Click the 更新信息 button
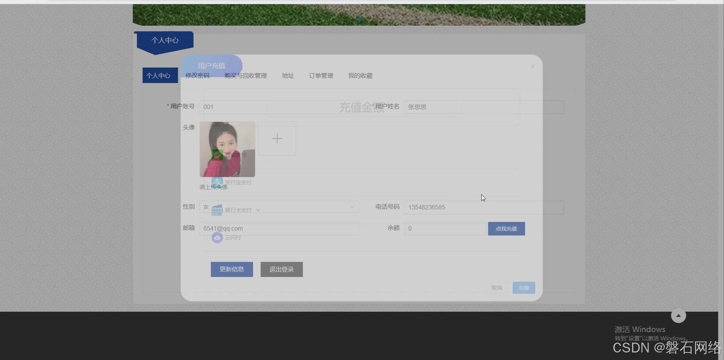The image size is (724, 360). [232, 269]
